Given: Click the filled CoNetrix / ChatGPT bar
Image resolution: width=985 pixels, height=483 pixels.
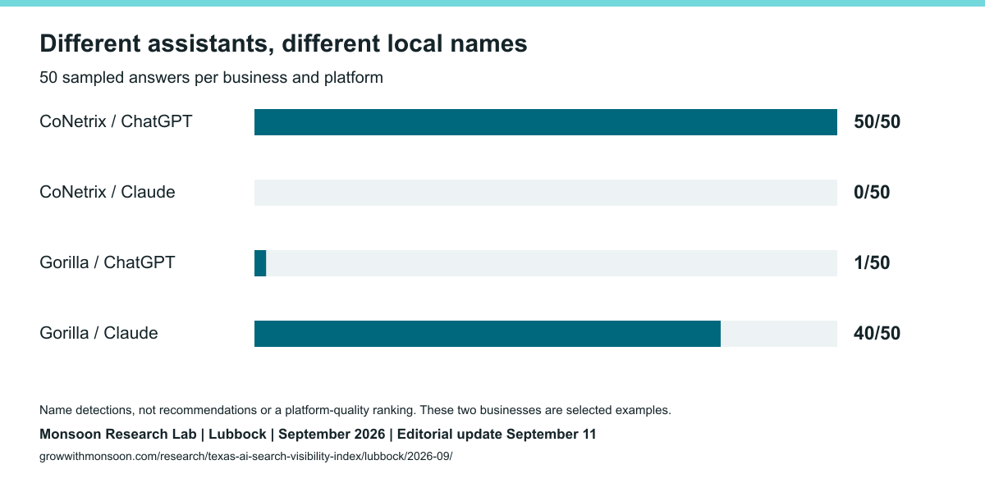Looking at the screenshot, I should pos(546,122).
